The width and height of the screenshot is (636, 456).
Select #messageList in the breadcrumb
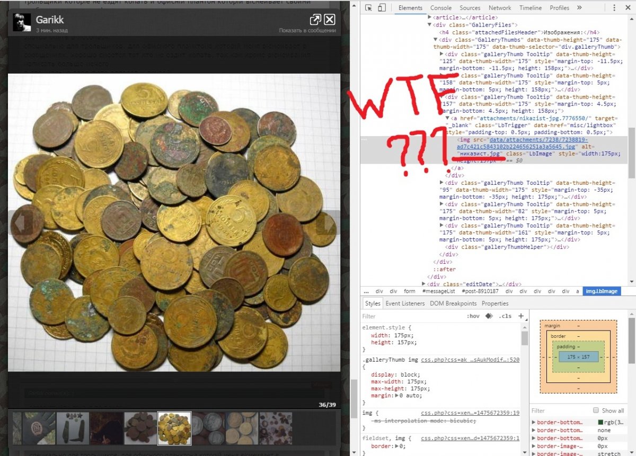[x=439, y=291]
